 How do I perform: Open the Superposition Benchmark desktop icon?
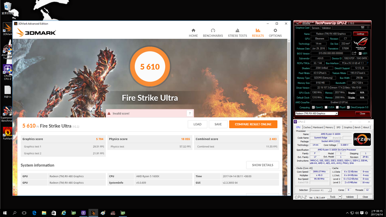[x=7, y=114]
